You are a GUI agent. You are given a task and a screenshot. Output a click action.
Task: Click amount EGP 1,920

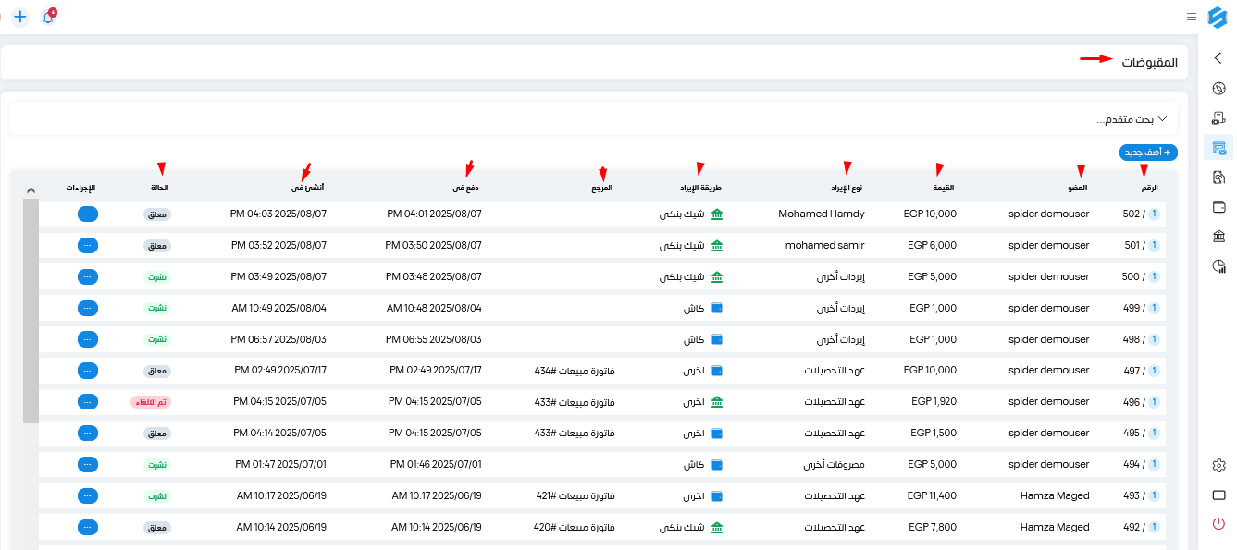[934, 402]
